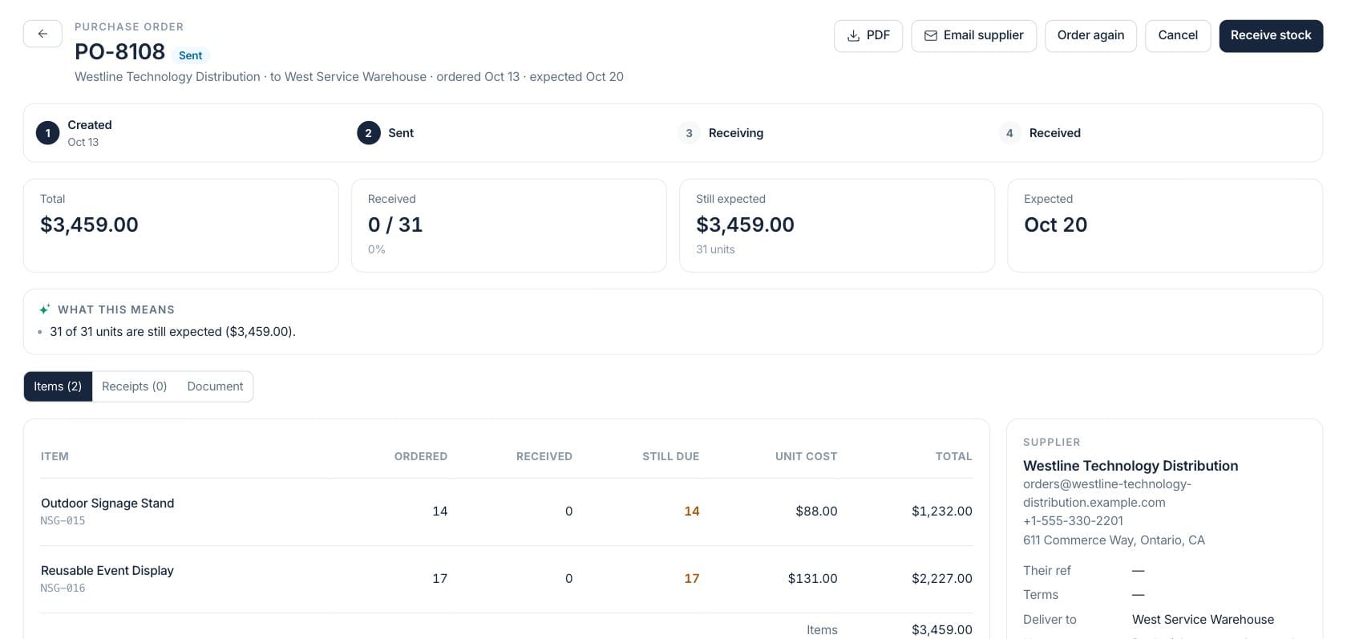Click SKU code NSG-015
Viewport: 1347px width, 639px height.
pos(63,521)
